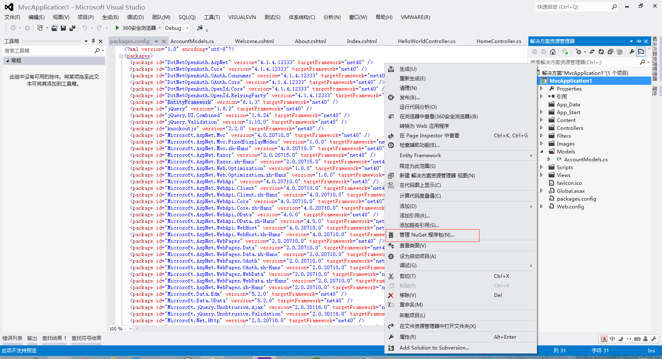Expand the Views folder node
The width and height of the screenshot is (662, 359).
(x=541, y=175)
